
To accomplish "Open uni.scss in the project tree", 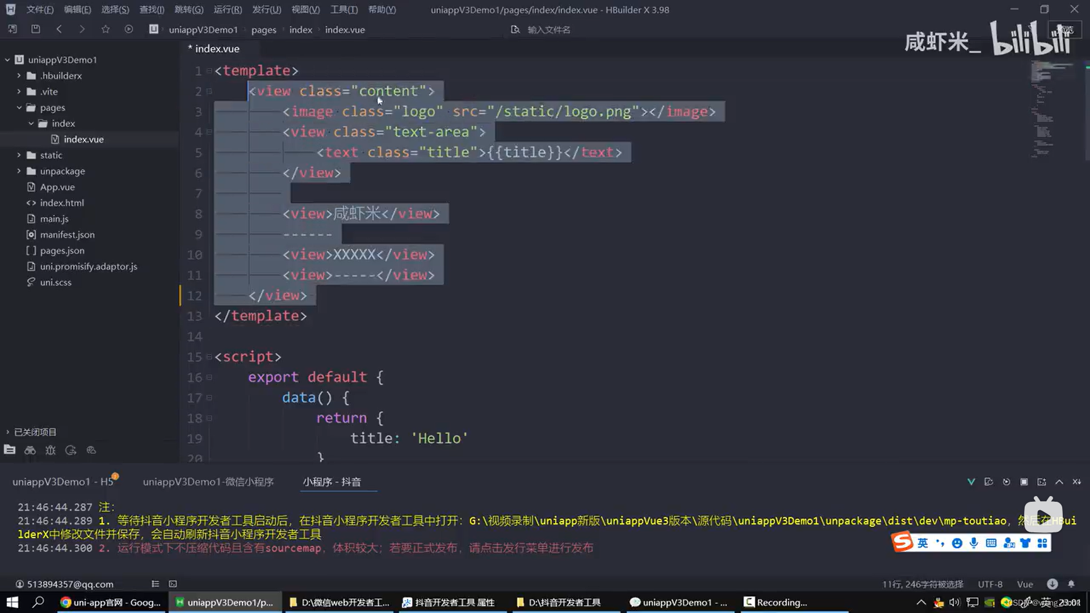I will [x=56, y=282].
